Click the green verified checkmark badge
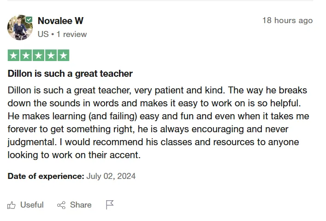Screen dimensions: 326x221 point(29,20)
